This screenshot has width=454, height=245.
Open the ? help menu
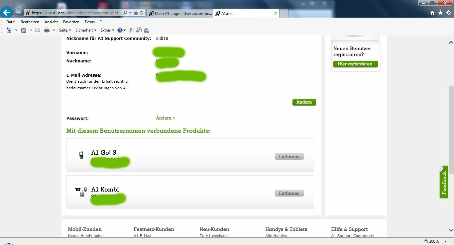click(101, 22)
